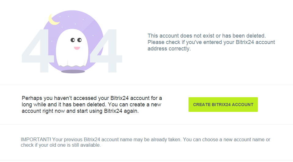The height and width of the screenshot is (162, 293).
Task: Click the gray shadow beneath the ghost
Action: 73,72
